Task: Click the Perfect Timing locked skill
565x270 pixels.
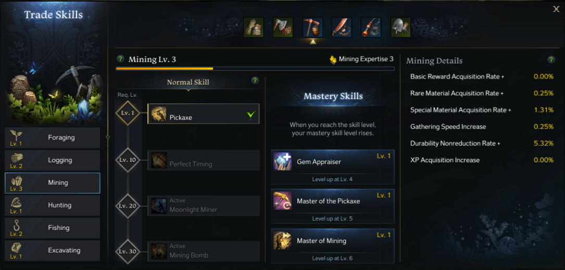Action: click(x=204, y=160)
